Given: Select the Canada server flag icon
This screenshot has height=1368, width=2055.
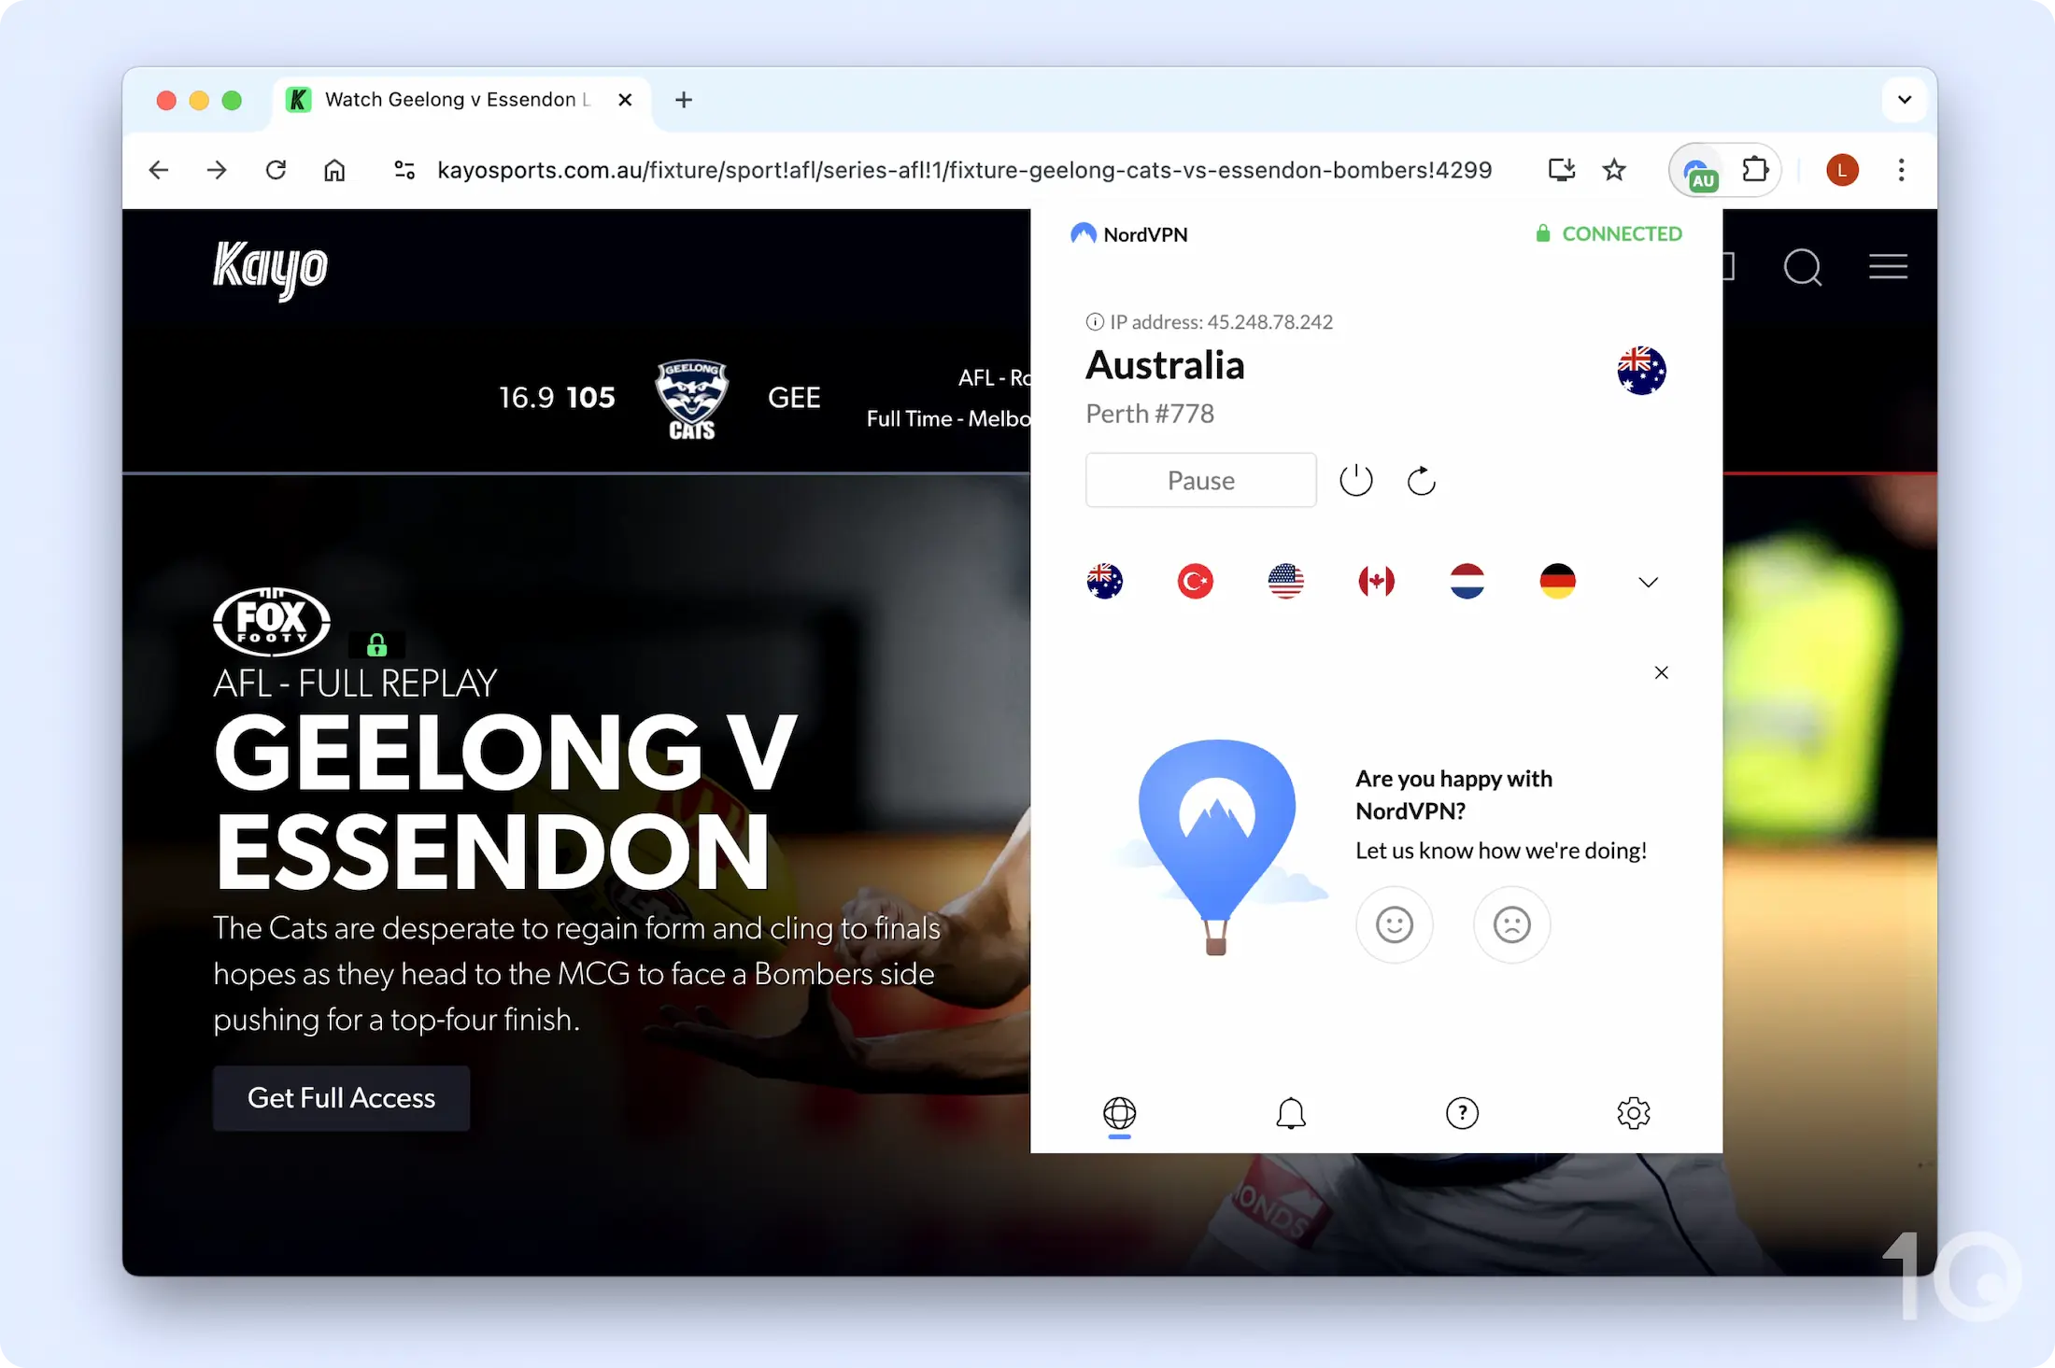Looking at the screenshot, I should click(x=1377, y=580).
